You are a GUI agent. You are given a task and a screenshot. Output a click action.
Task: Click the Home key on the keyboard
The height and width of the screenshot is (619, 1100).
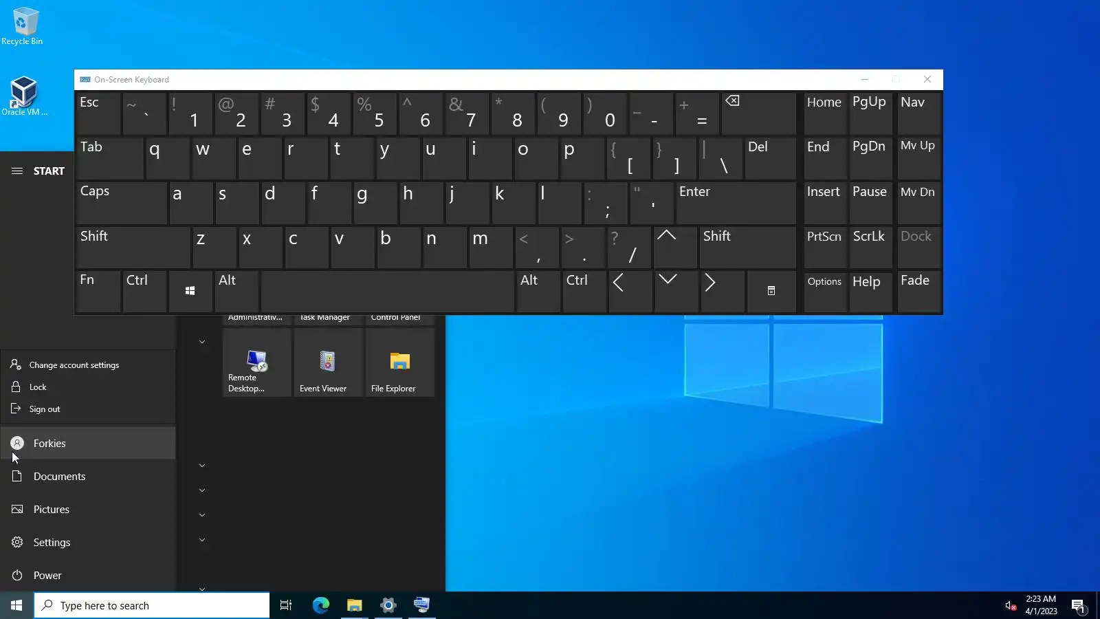pyautogui.click(x=825, y=113)
